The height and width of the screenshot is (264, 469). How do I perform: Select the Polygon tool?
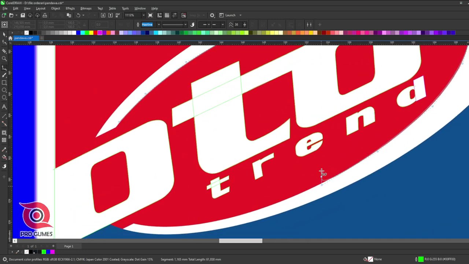[4, 98]
